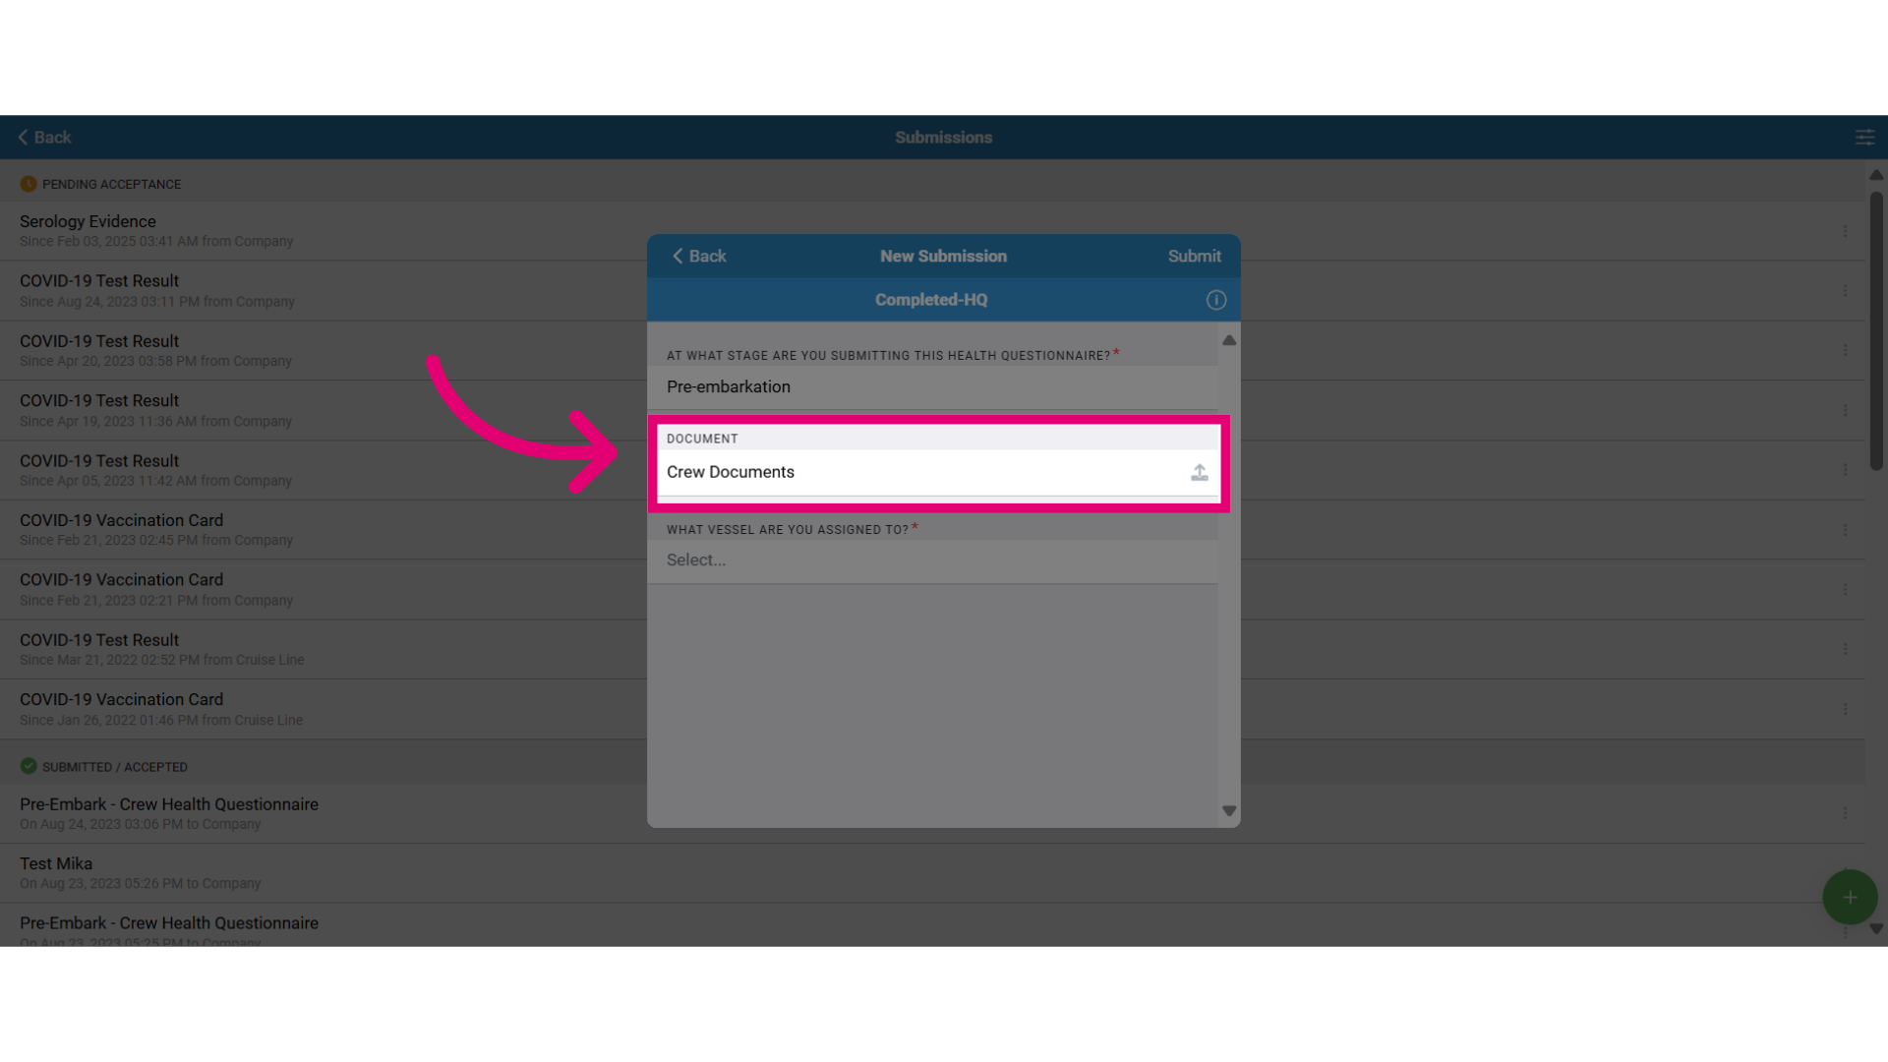Open COVID-19 Vaccination Card from 02:21 PM
Screen dimensions: 1888x1062
(932, 589)
